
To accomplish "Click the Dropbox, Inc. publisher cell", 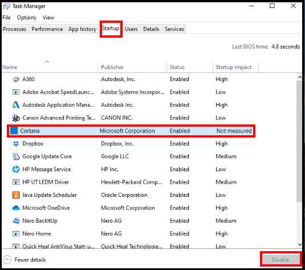I will click(x=117, y=144).
